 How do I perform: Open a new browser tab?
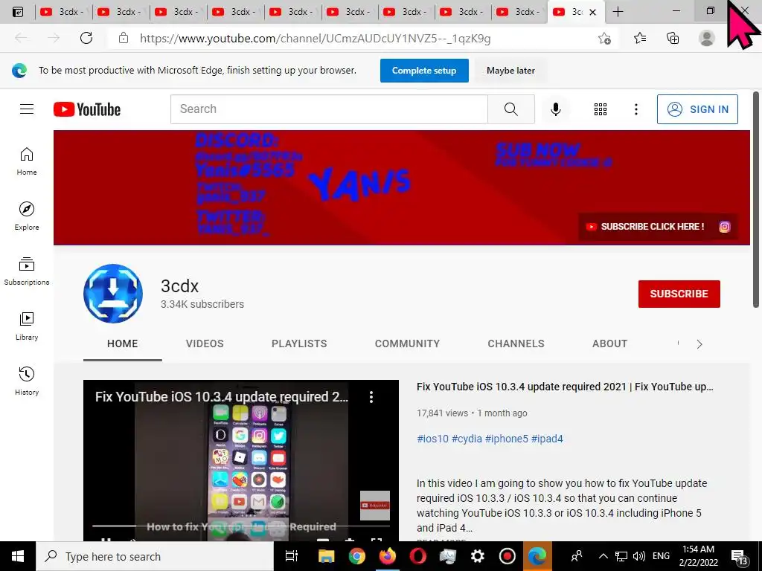click(x=618, y=12)
